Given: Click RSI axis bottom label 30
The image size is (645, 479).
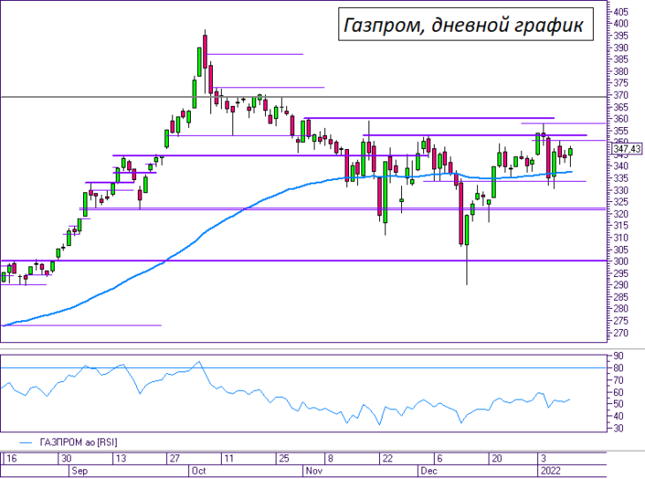Looking at the screenshot, I should [x=618, y=429].
